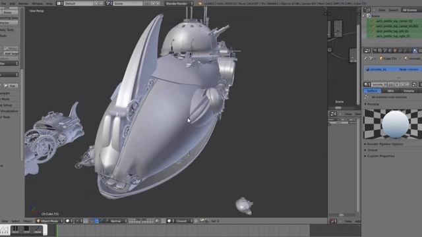The height and width of the screenshot is (237, 422).
Task: Edit the Default screen layout name field
Action: tap(78, 4)
